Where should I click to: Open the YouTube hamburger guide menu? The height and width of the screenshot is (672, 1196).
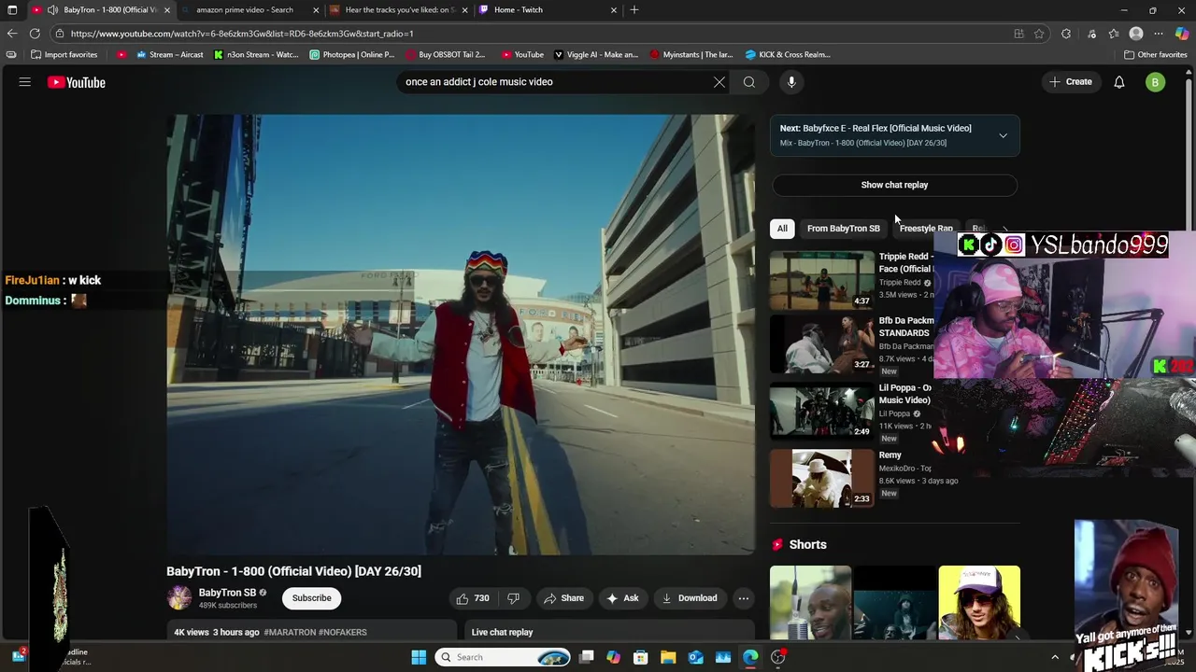[x=25, y=82]
